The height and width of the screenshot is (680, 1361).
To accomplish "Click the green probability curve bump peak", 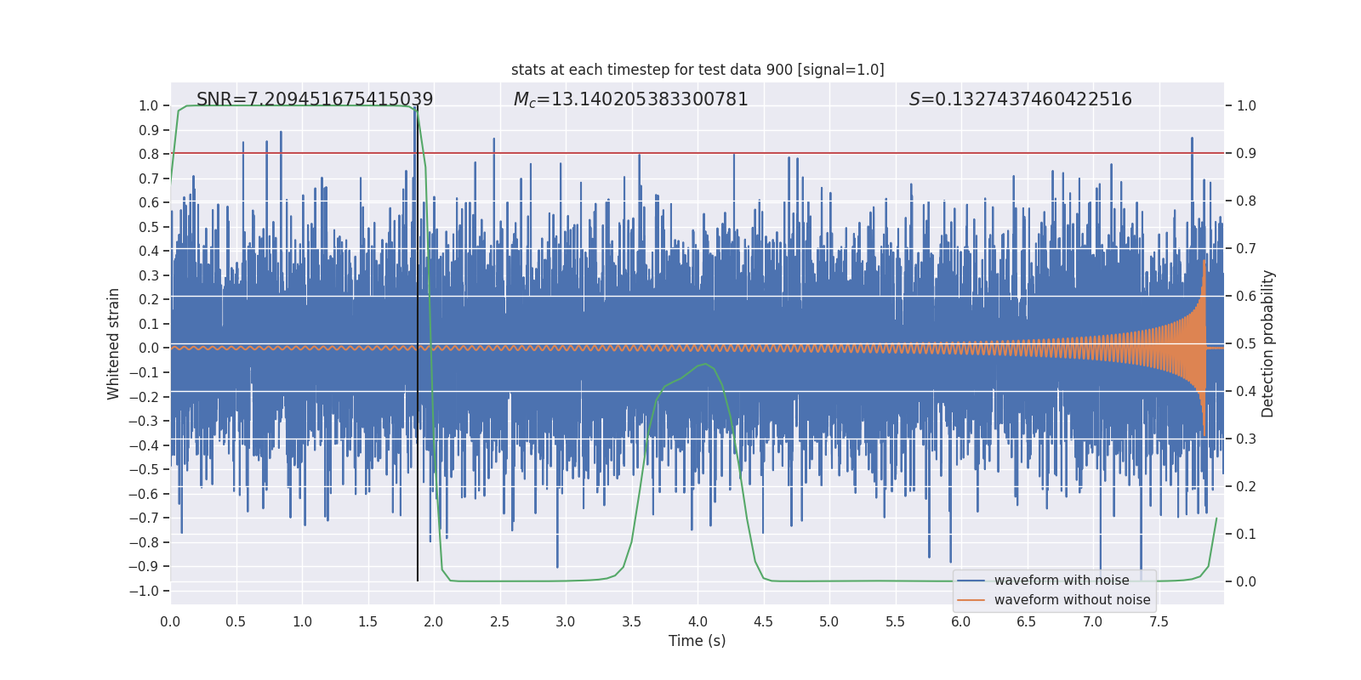I will pos(705,365).
